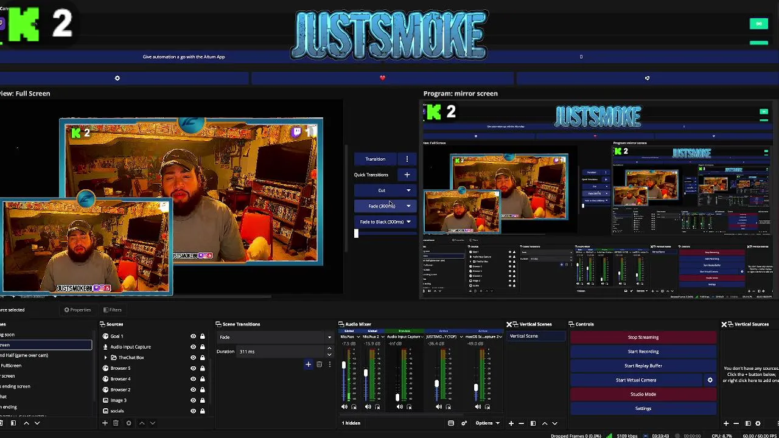Add a source with the Sources plus icon
Image resolution: width=779 pixels, height=438 pixels.
tap(105, 423)
